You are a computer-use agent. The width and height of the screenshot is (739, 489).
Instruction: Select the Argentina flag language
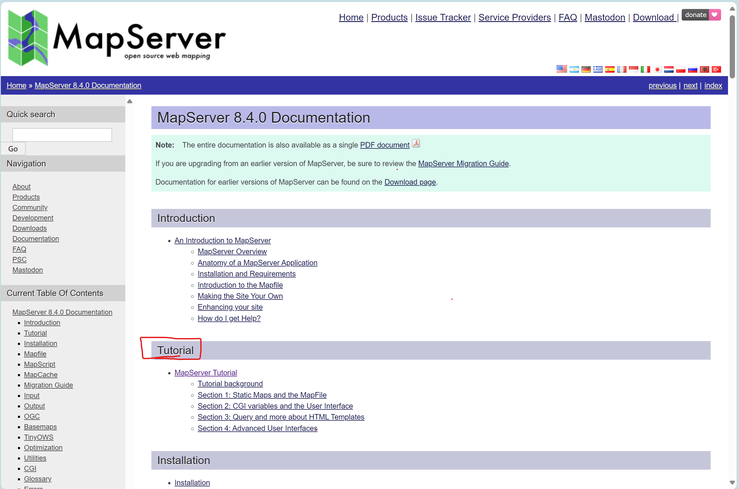[574, 69]
